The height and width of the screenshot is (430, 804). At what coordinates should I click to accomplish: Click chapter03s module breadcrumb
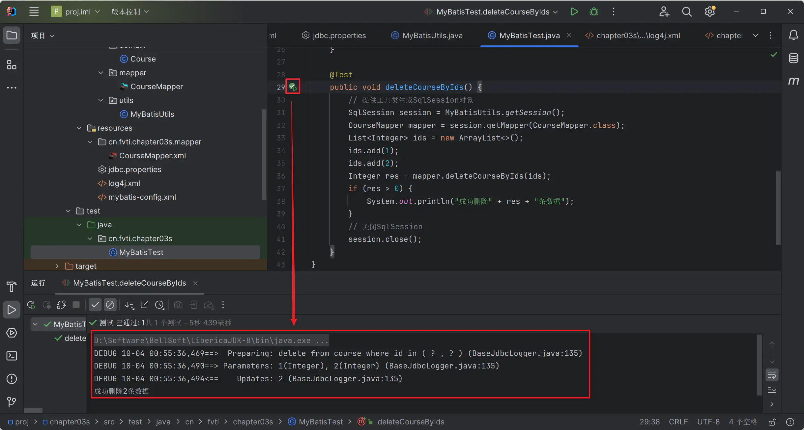[x=66, y=422]
